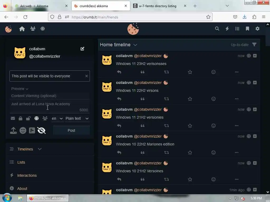Open interactions lightning bolt icon in navbar
The height and width of the screenshot is (202, 270).
coord(227,29)
